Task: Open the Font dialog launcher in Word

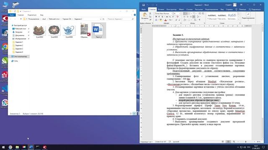Action: [x=180, y=23]
